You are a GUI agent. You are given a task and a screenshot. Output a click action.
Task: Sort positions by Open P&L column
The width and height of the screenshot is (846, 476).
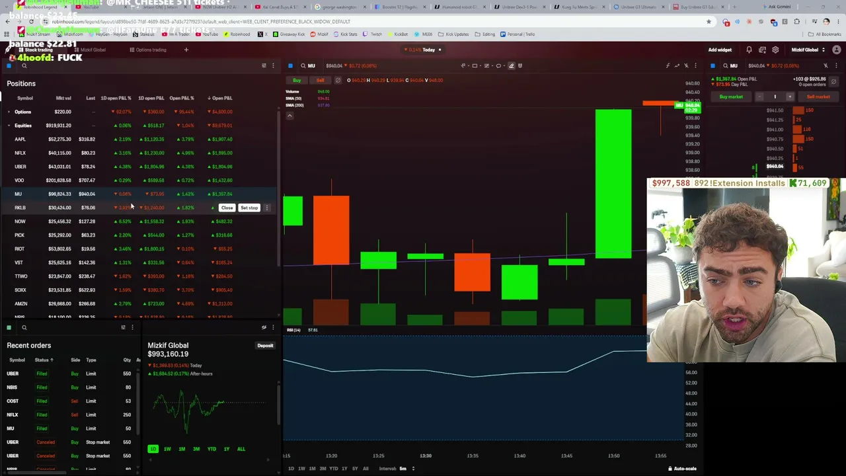pyautogui.click(x=220, y=98)
